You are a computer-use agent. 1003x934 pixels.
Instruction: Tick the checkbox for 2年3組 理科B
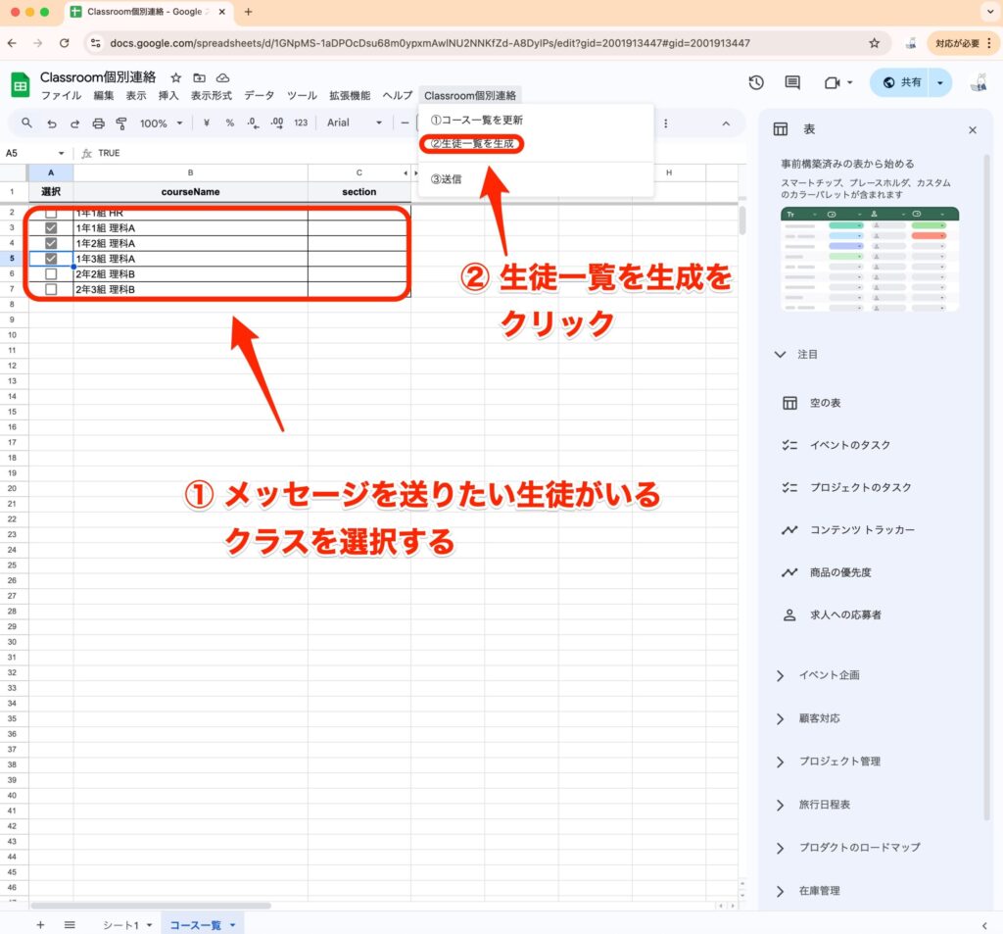(x=51, y=289)
